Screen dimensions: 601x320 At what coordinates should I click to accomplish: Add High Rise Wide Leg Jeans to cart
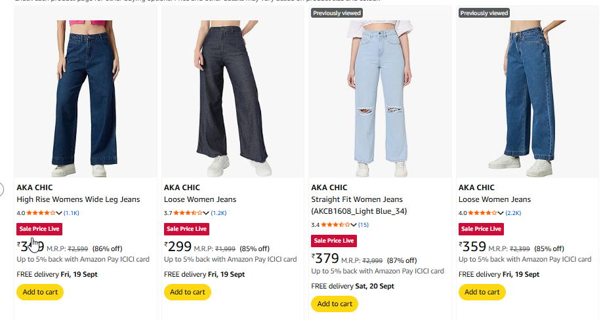[40, 292]
